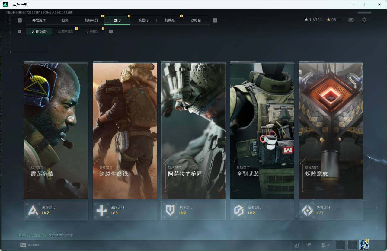The width and height of the screenshot is (387, 251).
Task: Select the 特战干员 tab
Action: (91, 20)
